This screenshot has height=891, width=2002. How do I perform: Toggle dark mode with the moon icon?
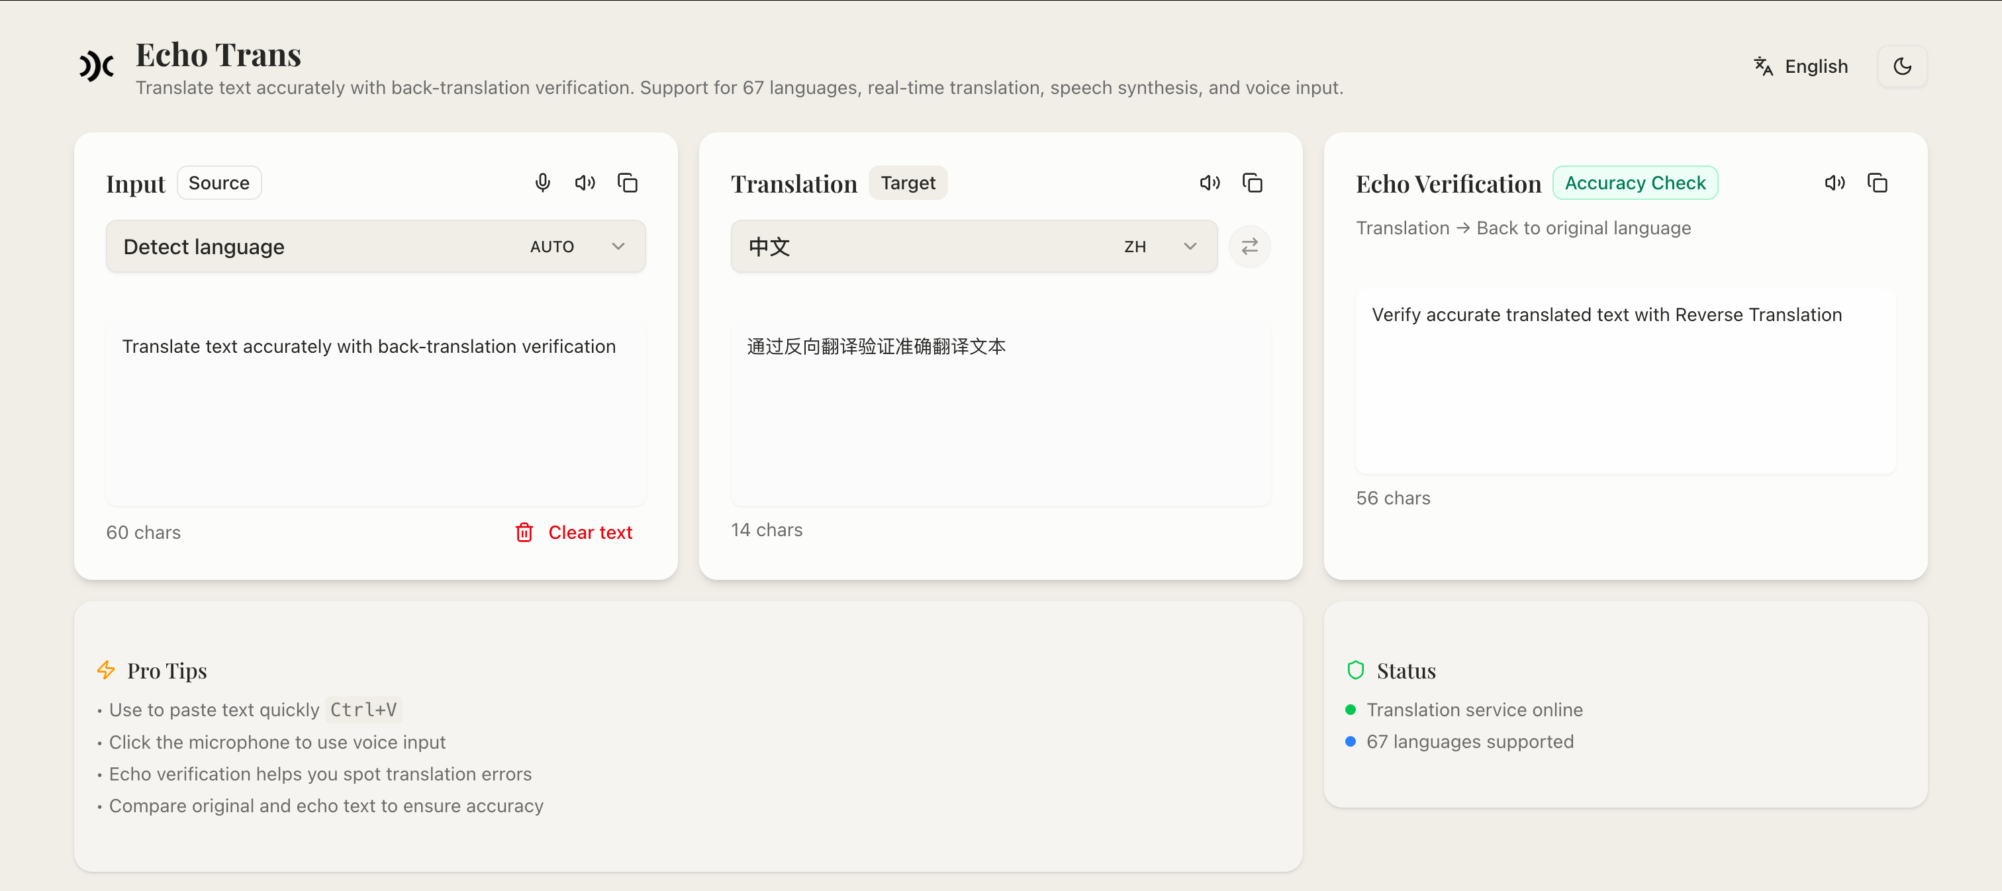click(x=1903, y=66)
